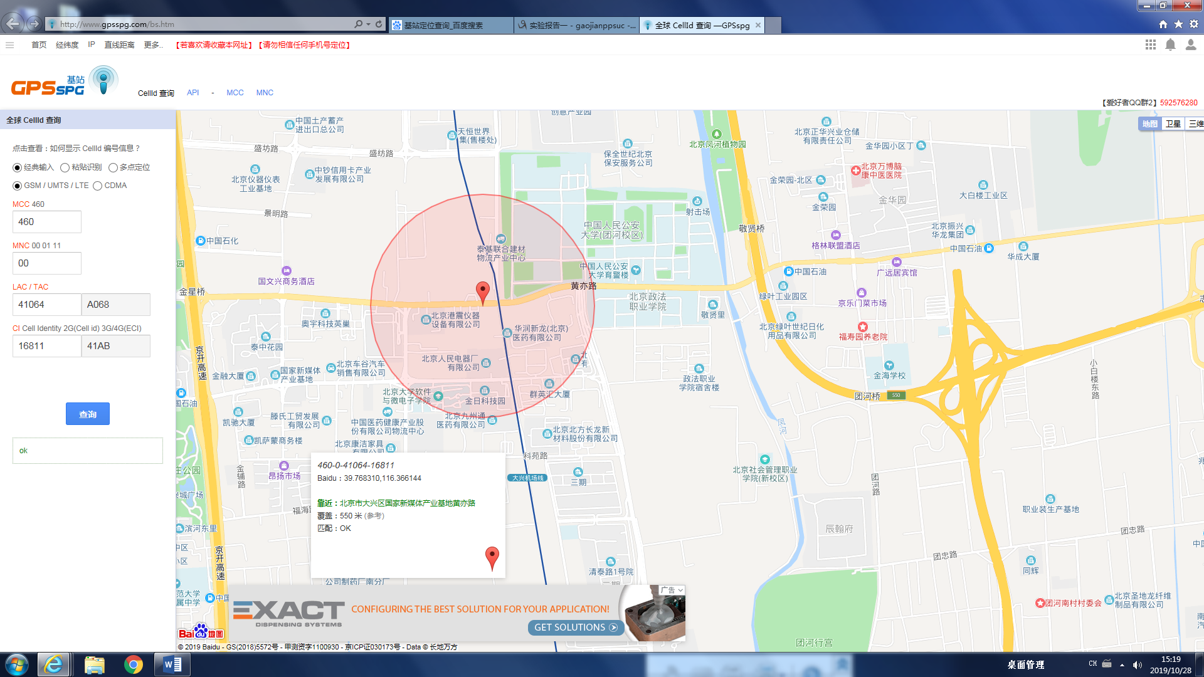The width and height of the screenshot is (1204, 677).
Task: Click the notification bell icon
Action: click(x=1170, y=45)
